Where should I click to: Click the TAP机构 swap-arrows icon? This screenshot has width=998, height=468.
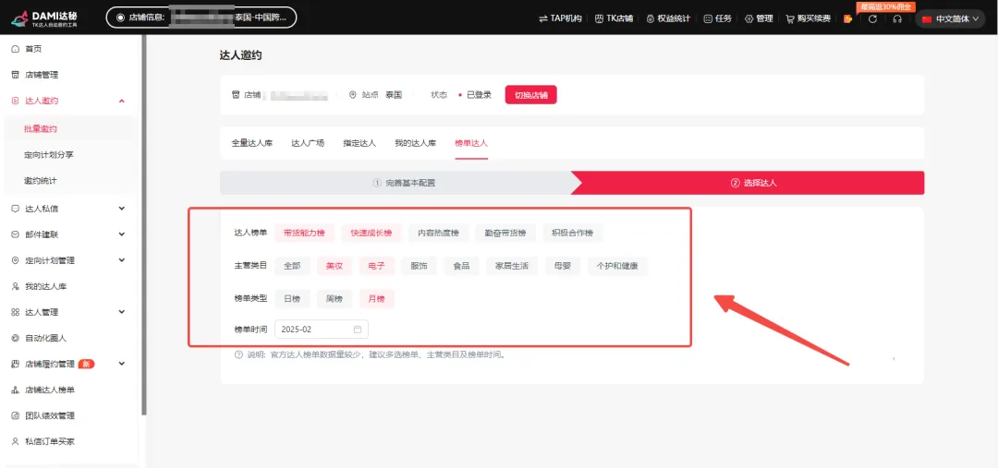(543, 19)
